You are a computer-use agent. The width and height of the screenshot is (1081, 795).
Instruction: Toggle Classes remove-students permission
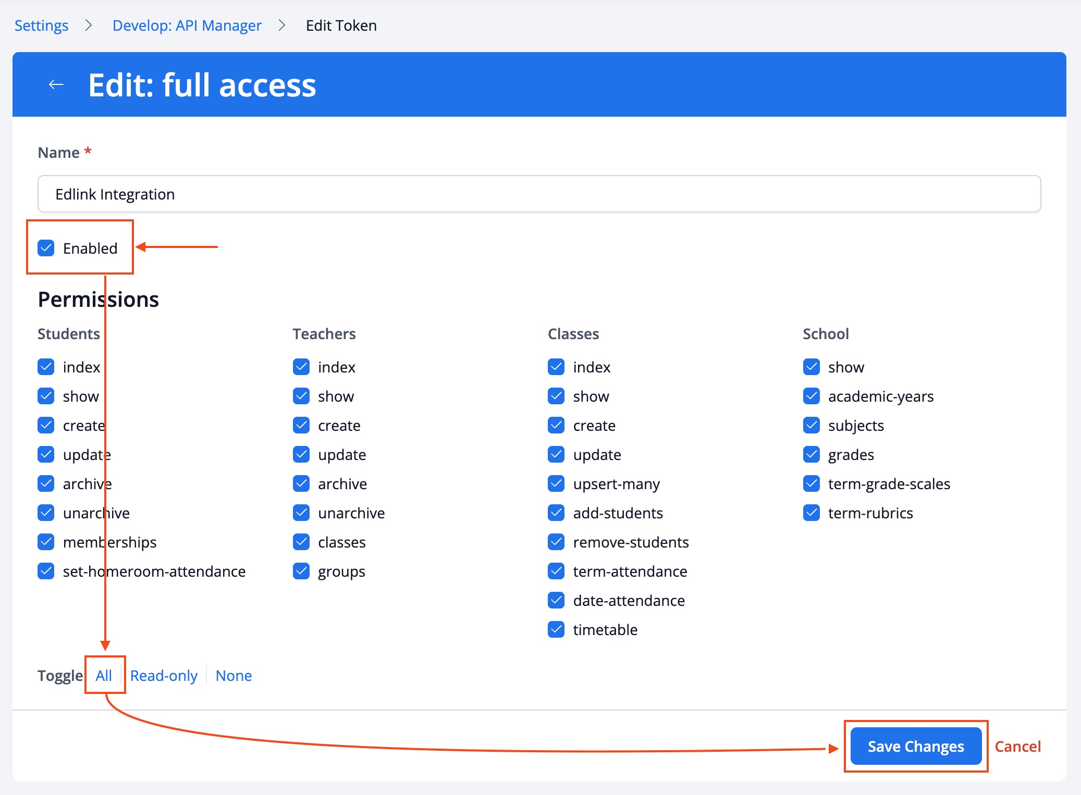556,542
